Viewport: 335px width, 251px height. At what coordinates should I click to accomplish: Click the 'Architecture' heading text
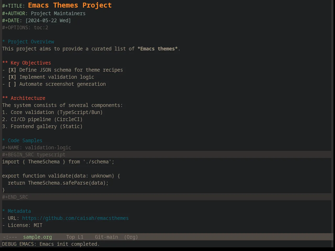coord(28,98)
